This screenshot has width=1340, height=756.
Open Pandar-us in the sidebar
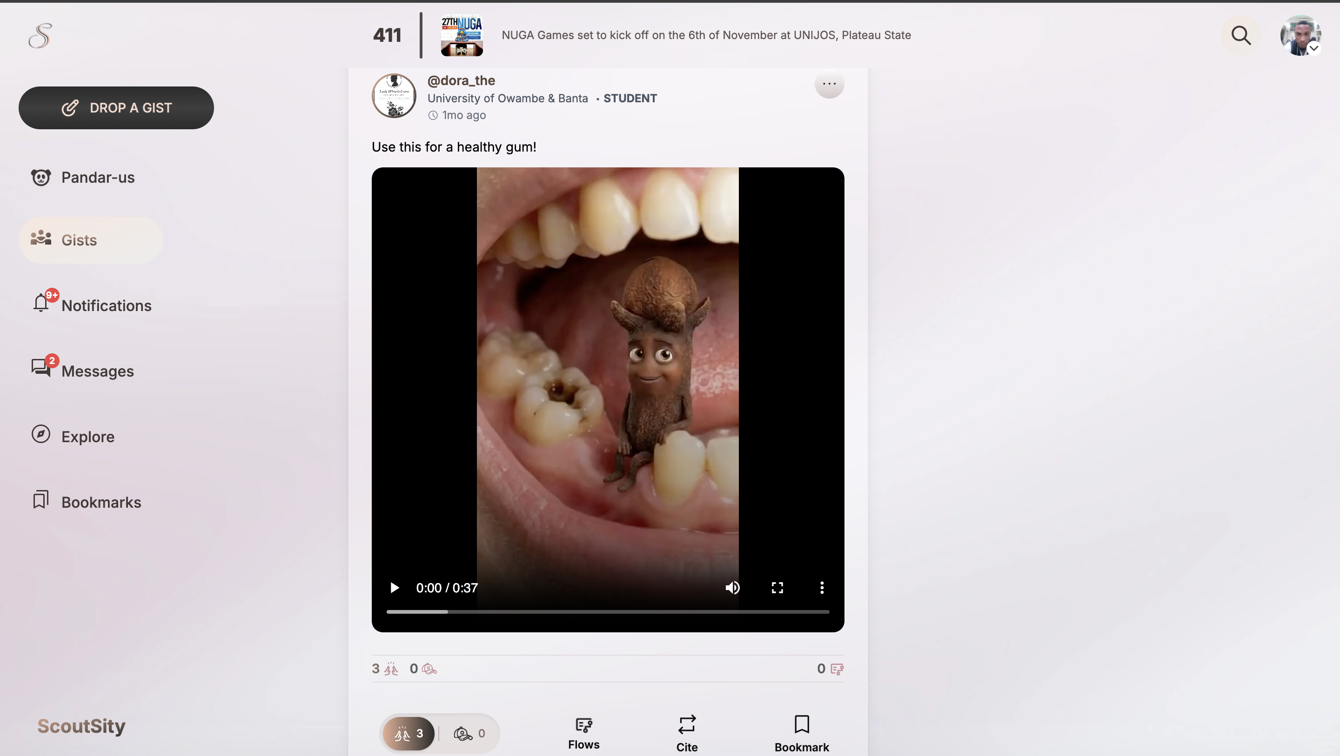[83, 177]
